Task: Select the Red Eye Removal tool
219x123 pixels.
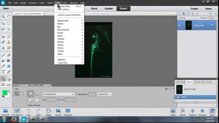Action: point(3,37)
